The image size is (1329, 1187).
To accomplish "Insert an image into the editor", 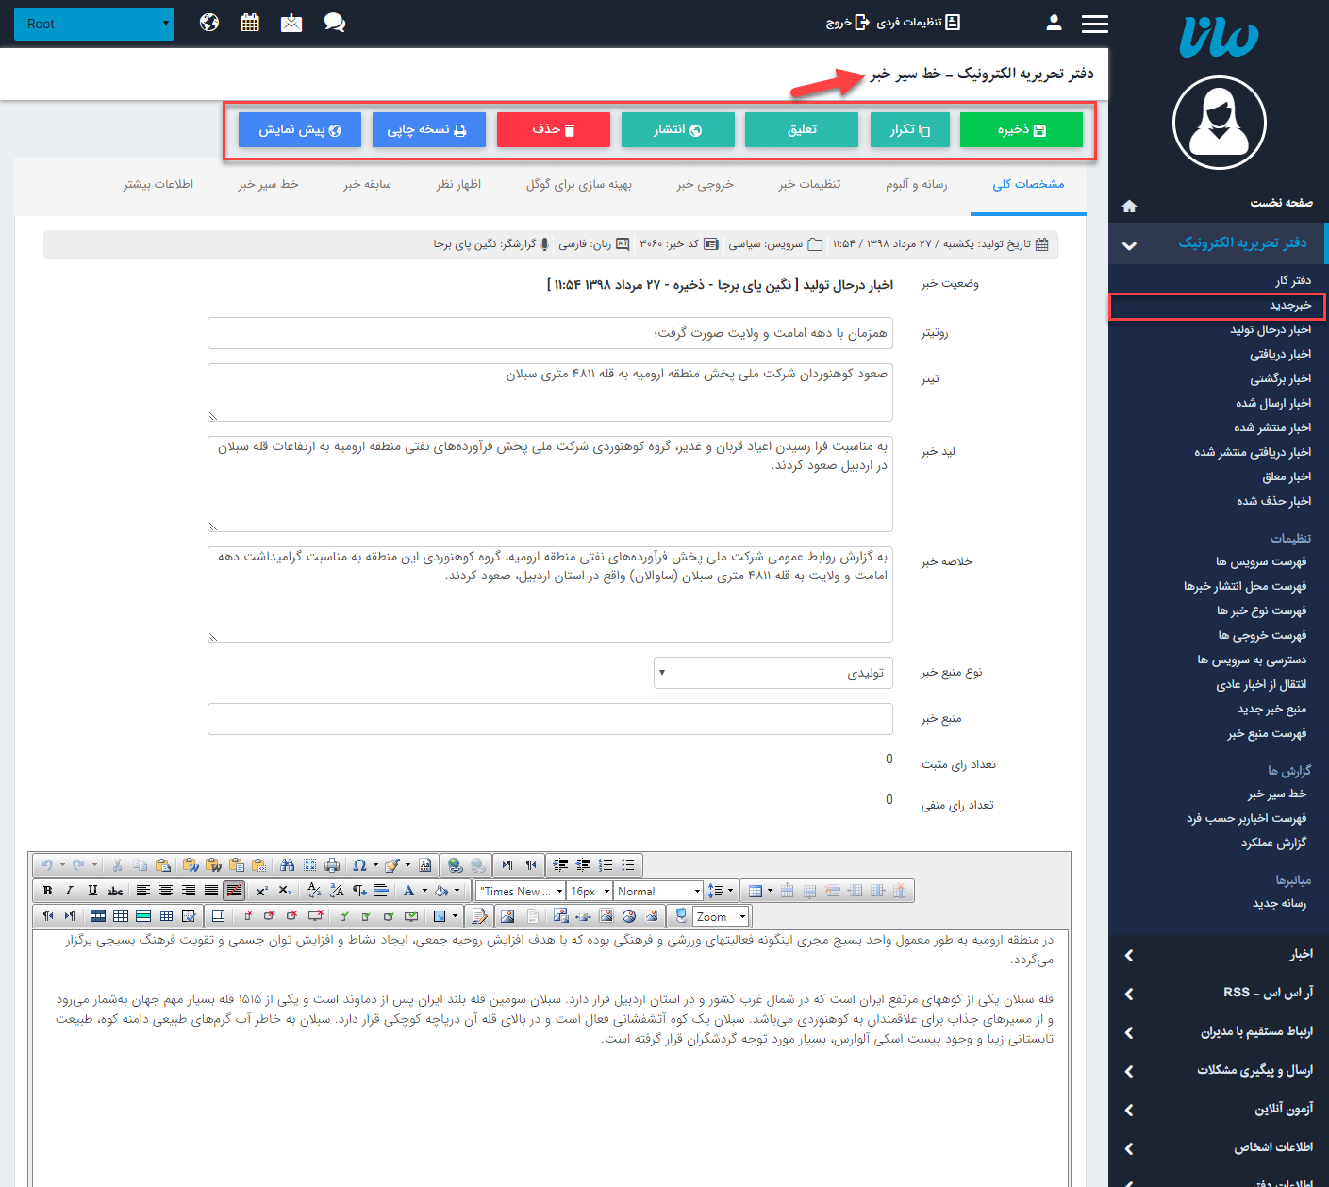I will point(507,915).
